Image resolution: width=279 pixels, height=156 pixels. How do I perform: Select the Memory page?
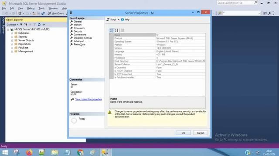click(x=78, y=25)
